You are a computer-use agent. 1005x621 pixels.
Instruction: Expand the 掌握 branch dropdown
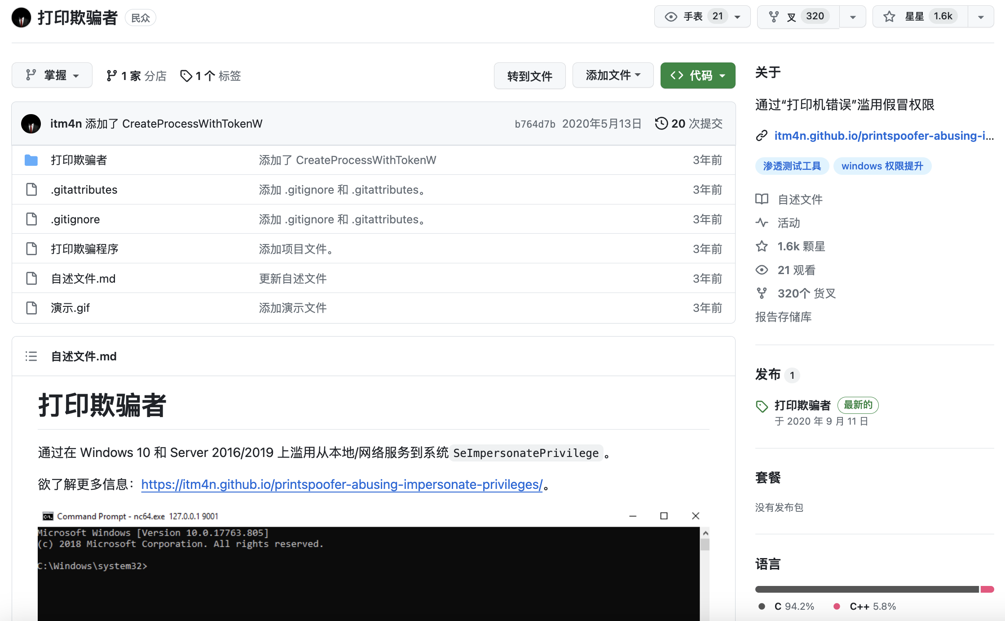pos(52,75)
